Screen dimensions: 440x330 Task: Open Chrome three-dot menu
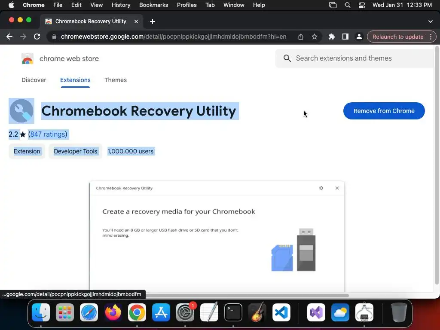pyautogui.click(x=431, y=37)
